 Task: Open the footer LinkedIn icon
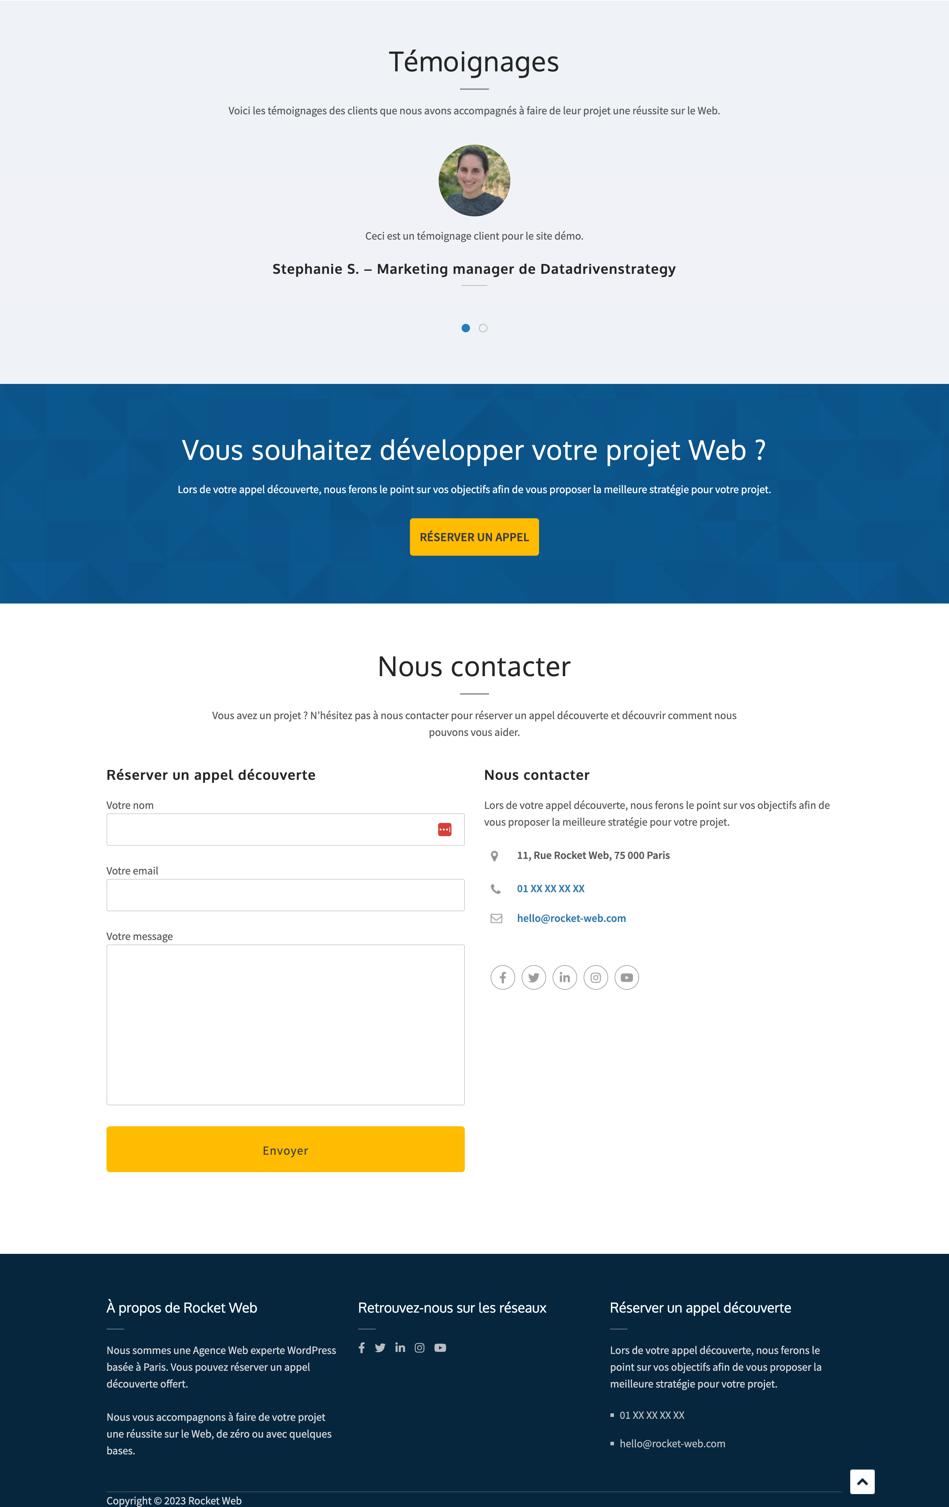(400, 1347)
